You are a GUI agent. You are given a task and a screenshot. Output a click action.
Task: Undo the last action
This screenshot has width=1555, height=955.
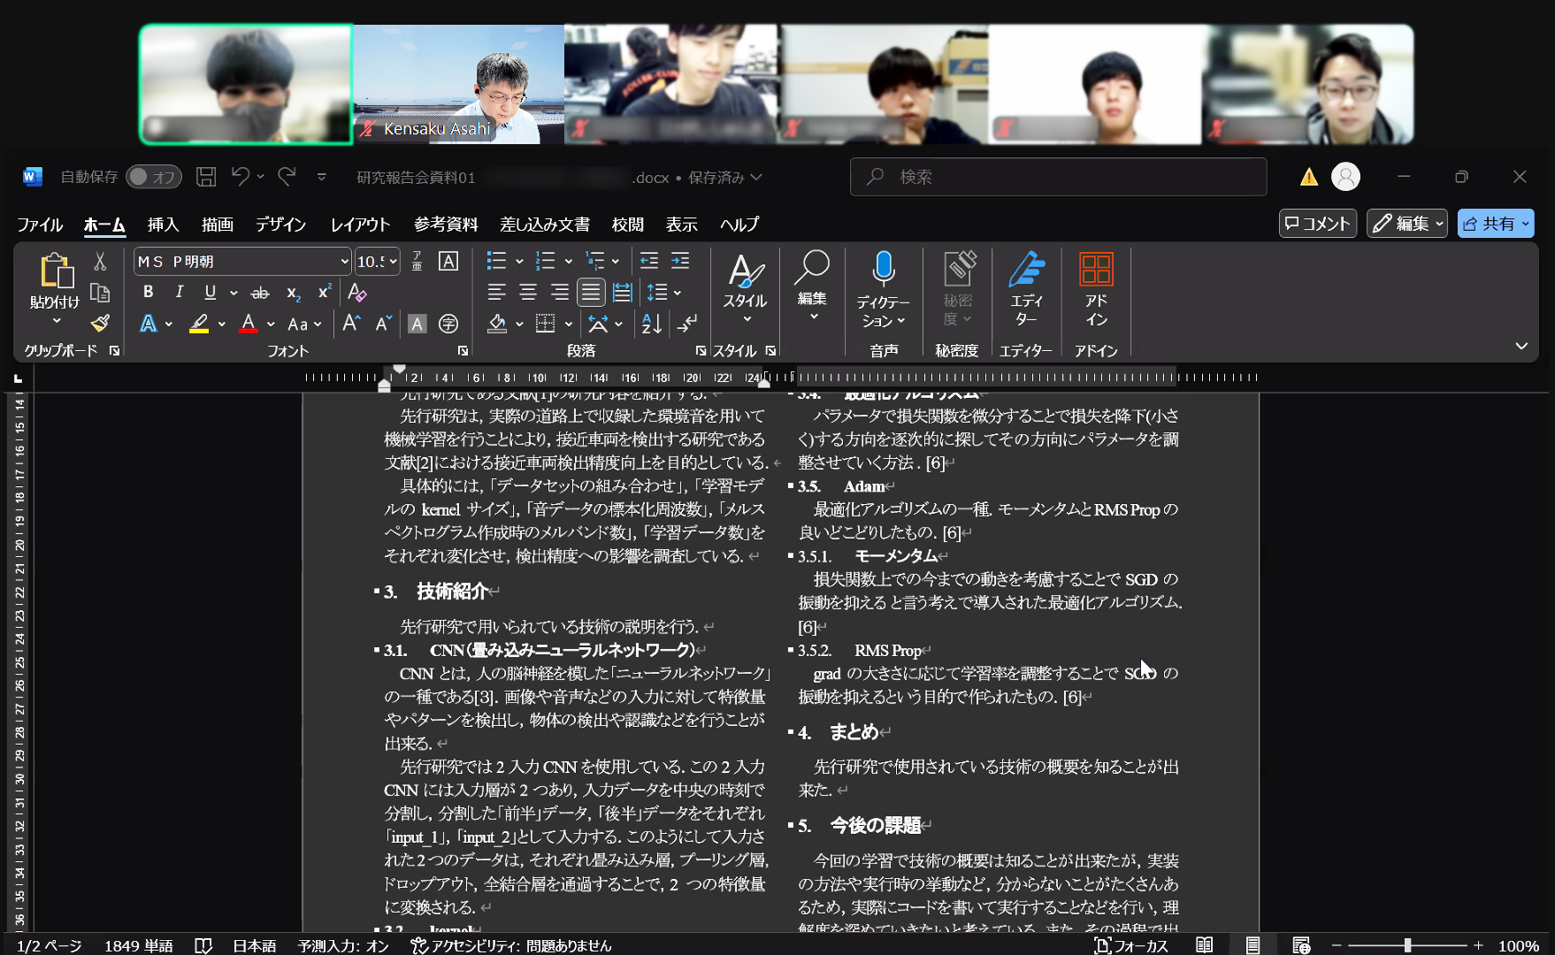(240, 177)
